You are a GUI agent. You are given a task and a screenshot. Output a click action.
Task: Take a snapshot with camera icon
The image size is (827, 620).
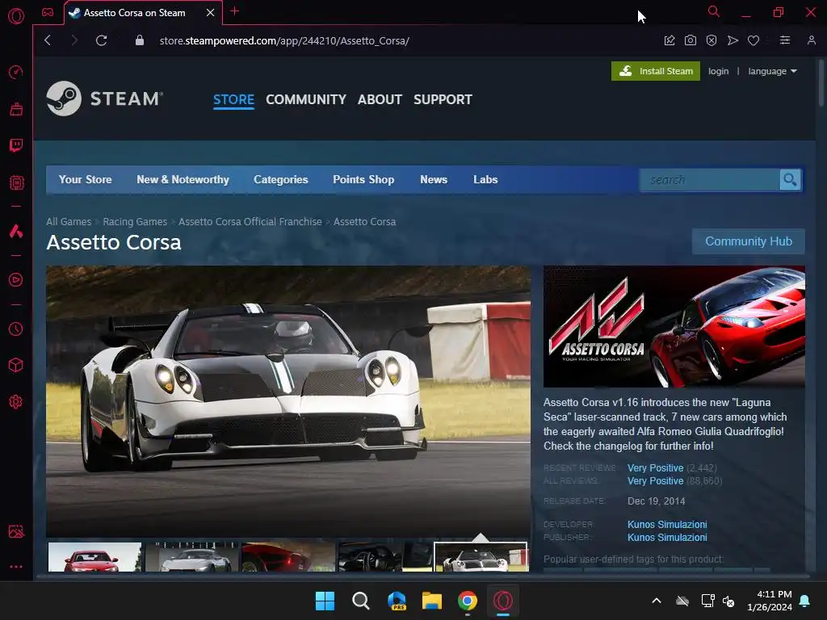[x=690, y=40]
